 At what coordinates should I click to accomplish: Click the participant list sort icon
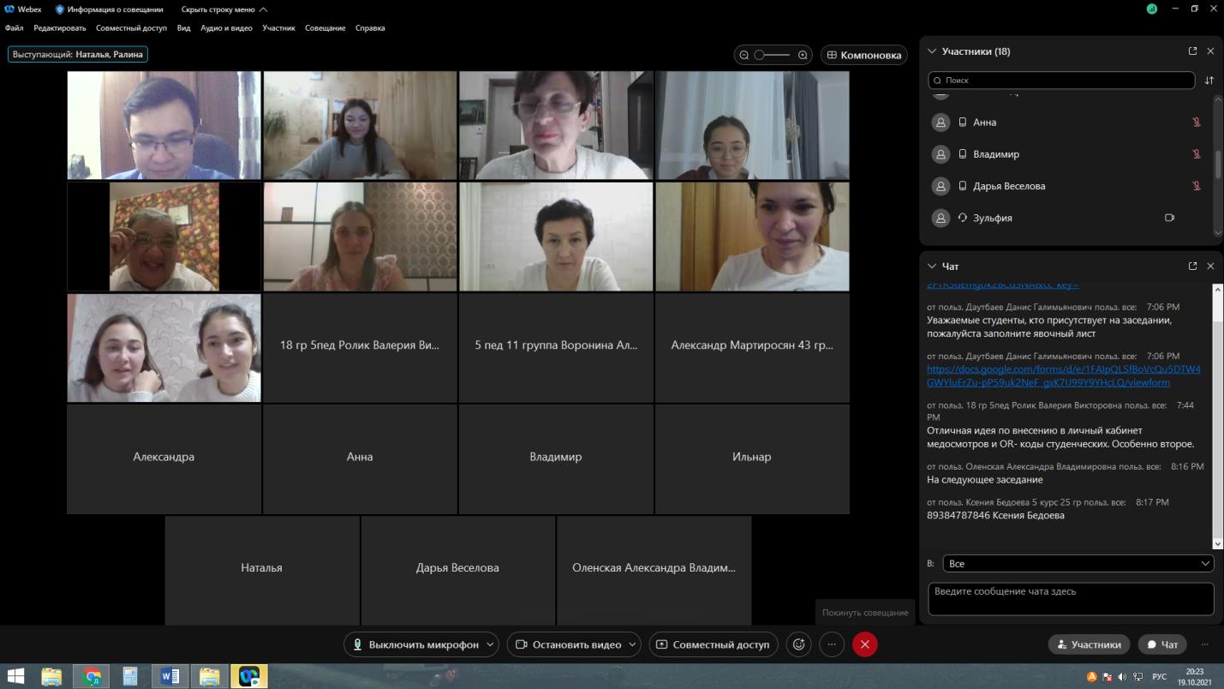(1209, 80)
